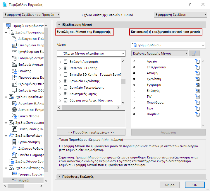Click the Προφίλ Περιβάλλοντος icon in tree
The width and height of the screenshot is (210, 191).
[8, 26]
